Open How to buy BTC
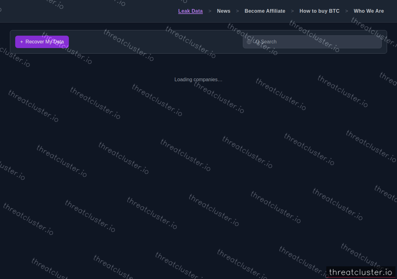Screen dimensions: 397x279 (319, 11)
